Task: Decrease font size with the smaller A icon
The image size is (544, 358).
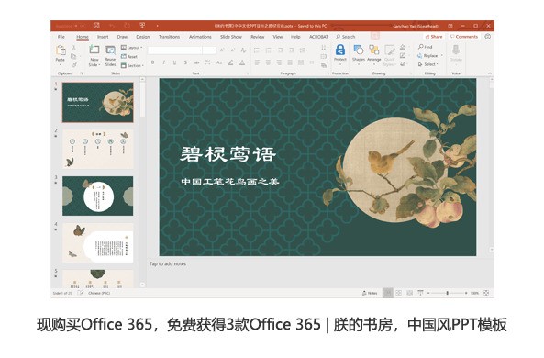Action: [232, 50]
